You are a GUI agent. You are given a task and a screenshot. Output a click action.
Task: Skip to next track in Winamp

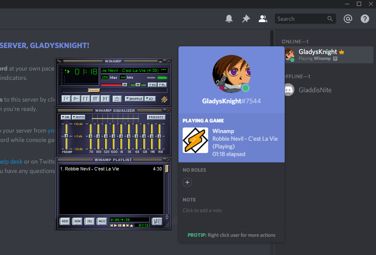tap(105, 99)
